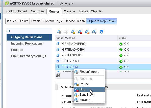
Task: Choose Pause from the context menu
Action: [x=89, y=84]
